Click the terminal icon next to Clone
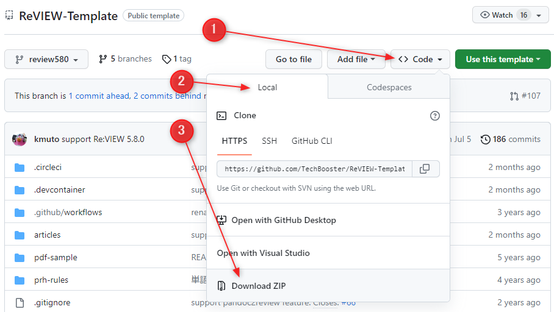This screenshot has height=312, width=554. click(221, 116)
